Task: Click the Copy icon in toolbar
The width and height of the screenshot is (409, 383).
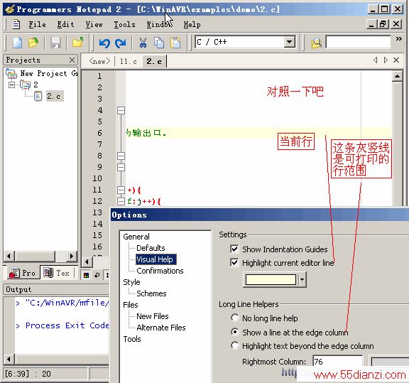Action: 159,43
